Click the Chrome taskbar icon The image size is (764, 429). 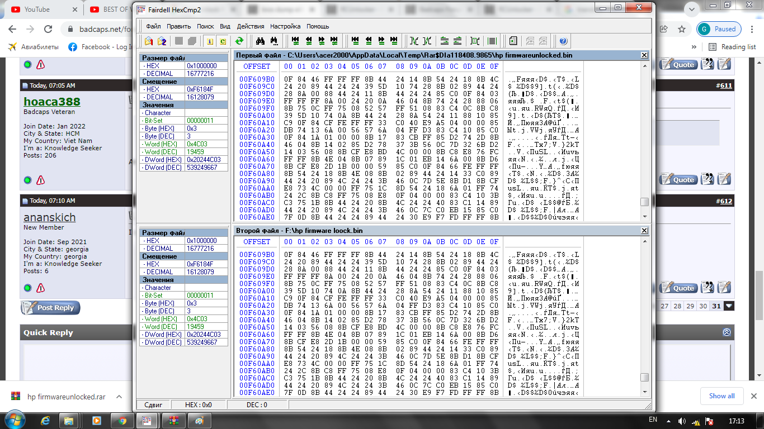pos(122,420)
